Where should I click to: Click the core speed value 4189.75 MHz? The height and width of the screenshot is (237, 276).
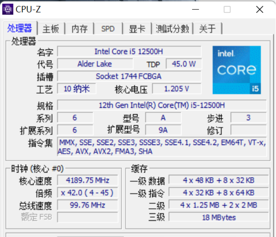click(88, 180)
